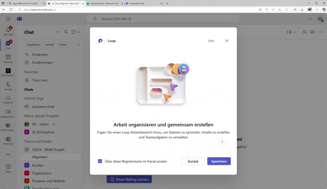Image resolution: width=327 pixels, height=189 pixels.
Task: Expand the filter chevron beside the Chats chip
Action: (79, 44)
